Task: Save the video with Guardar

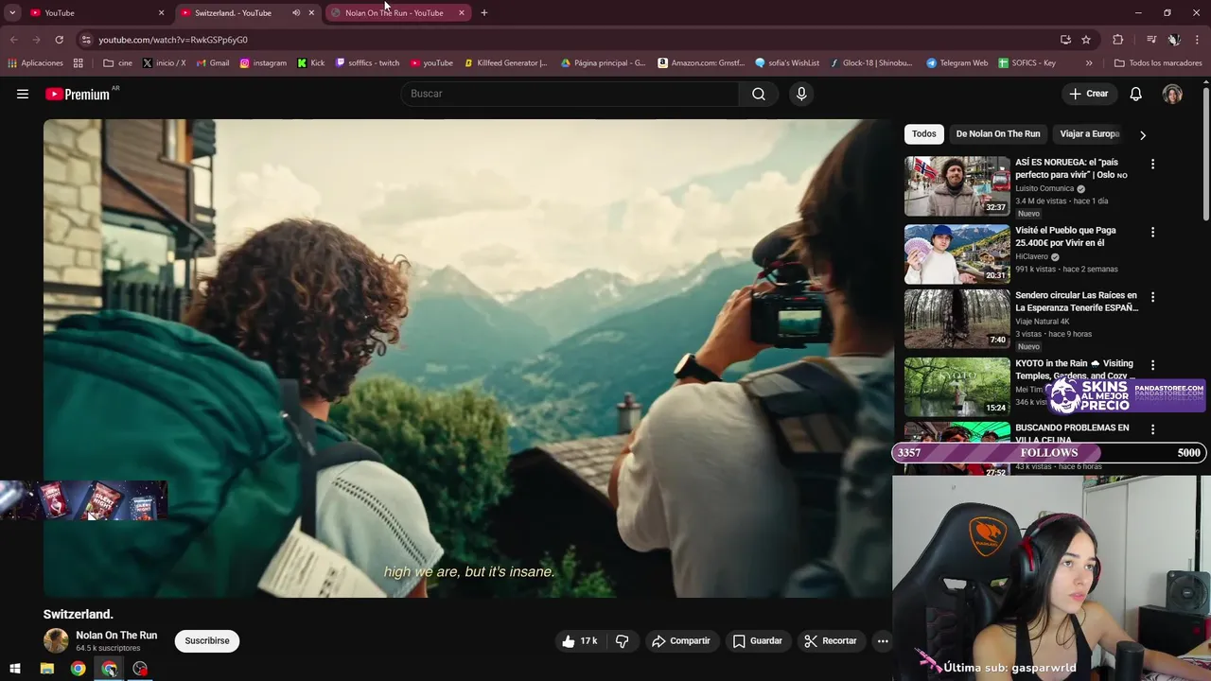Action: pos(758,640)
